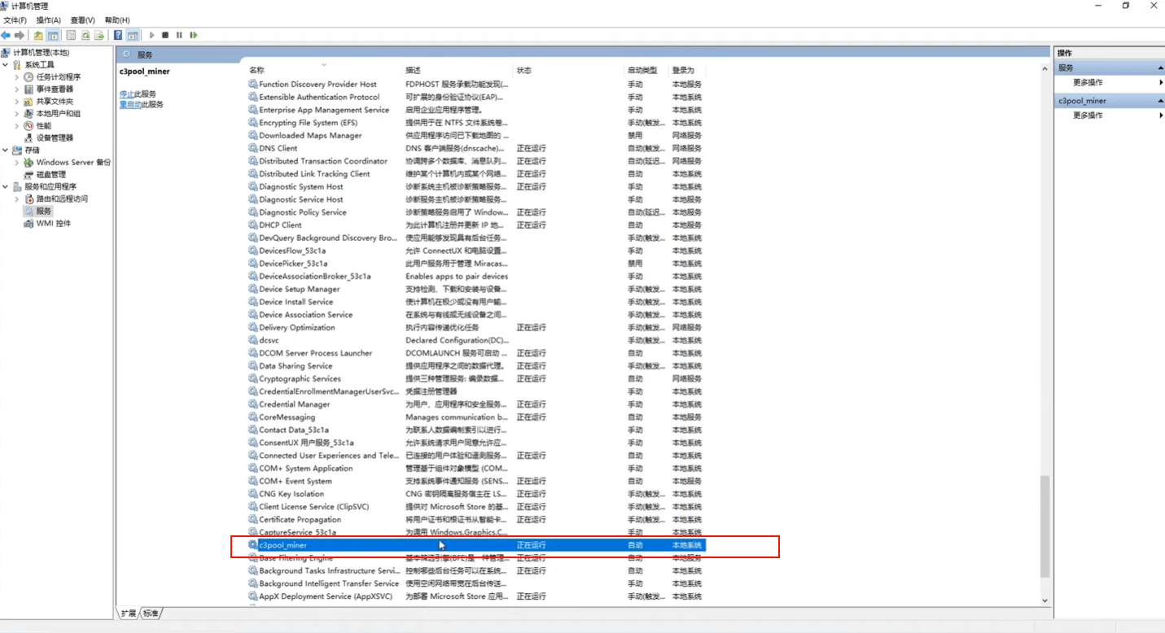Expand the 任务计划程序 node
1165x633 pixels.
(17, 77)
